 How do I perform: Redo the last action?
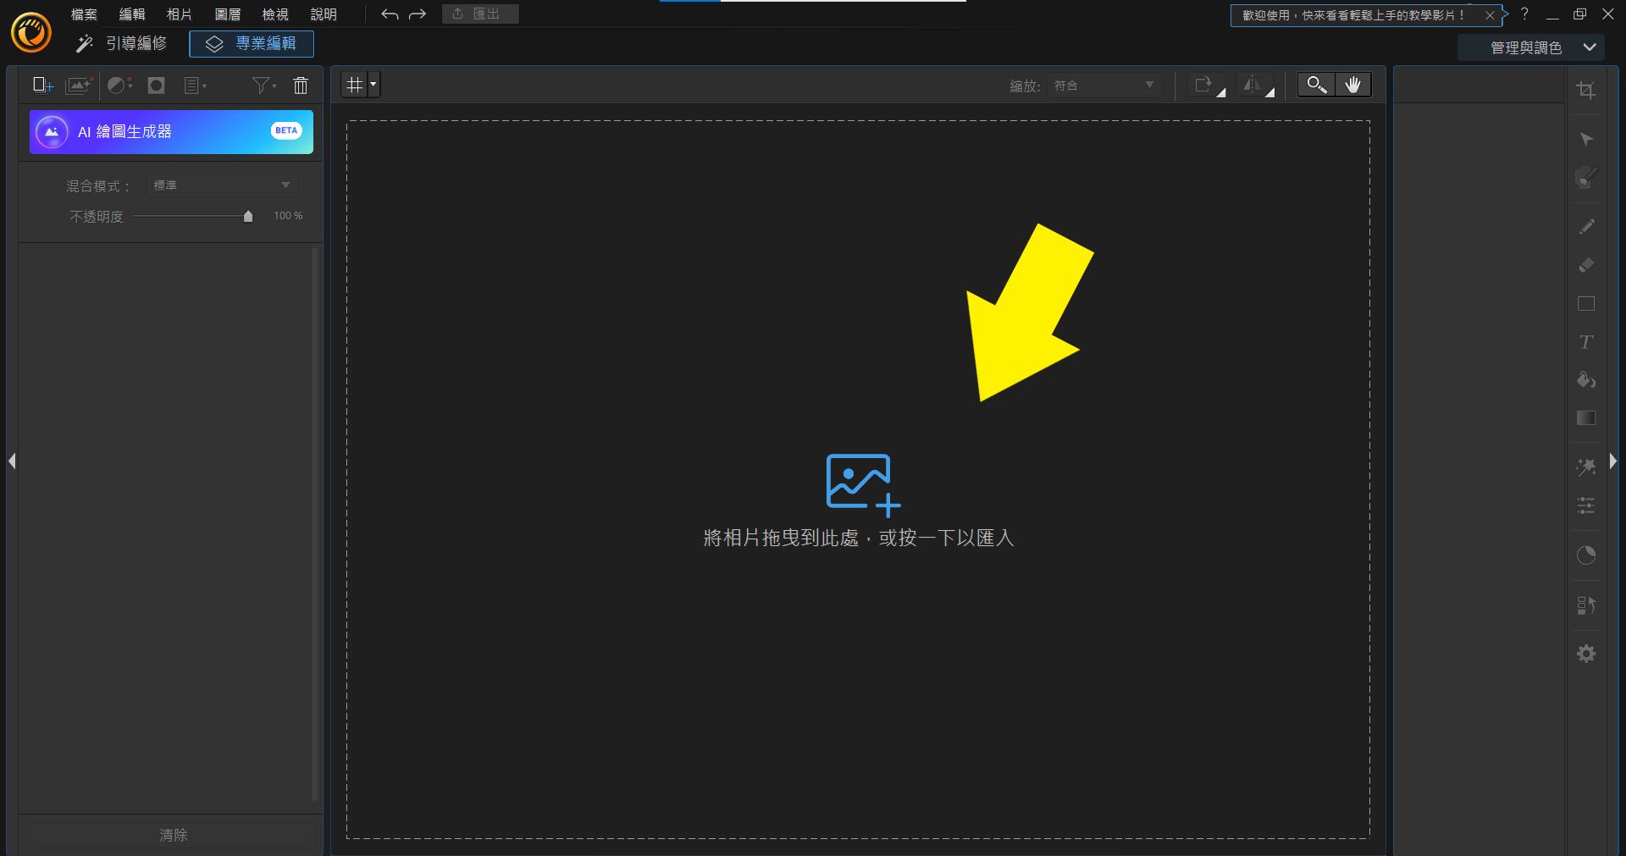point(418,14)
